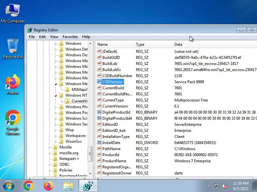Image resolution: width=257 pixels, height=192 pixels.
Task: Maximize the Registry Editor window
Action: click(252, 30)
